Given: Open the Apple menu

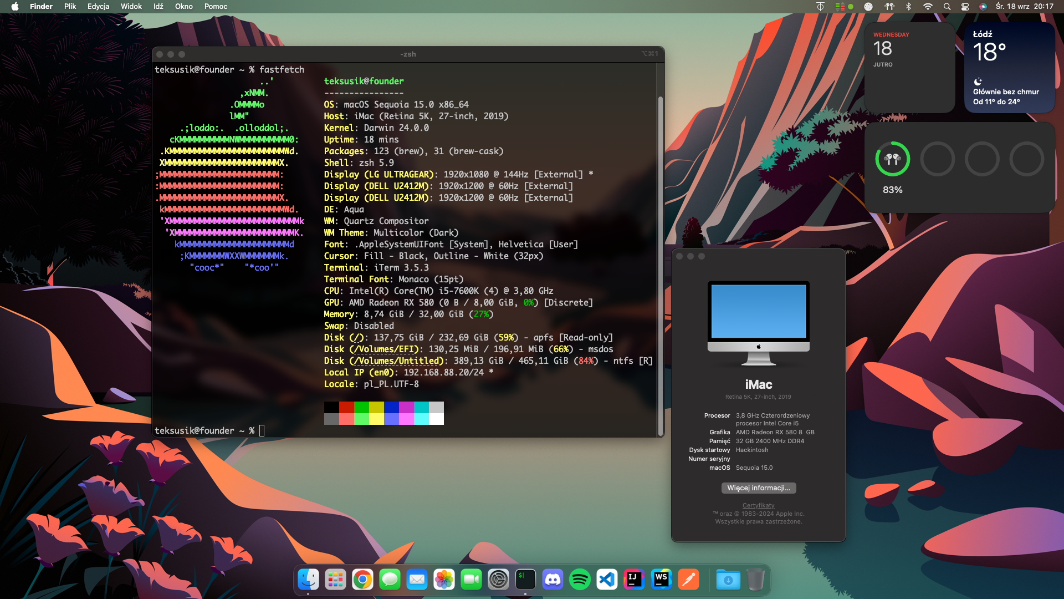Looking at the screenshot, I should tap(15, 7).
